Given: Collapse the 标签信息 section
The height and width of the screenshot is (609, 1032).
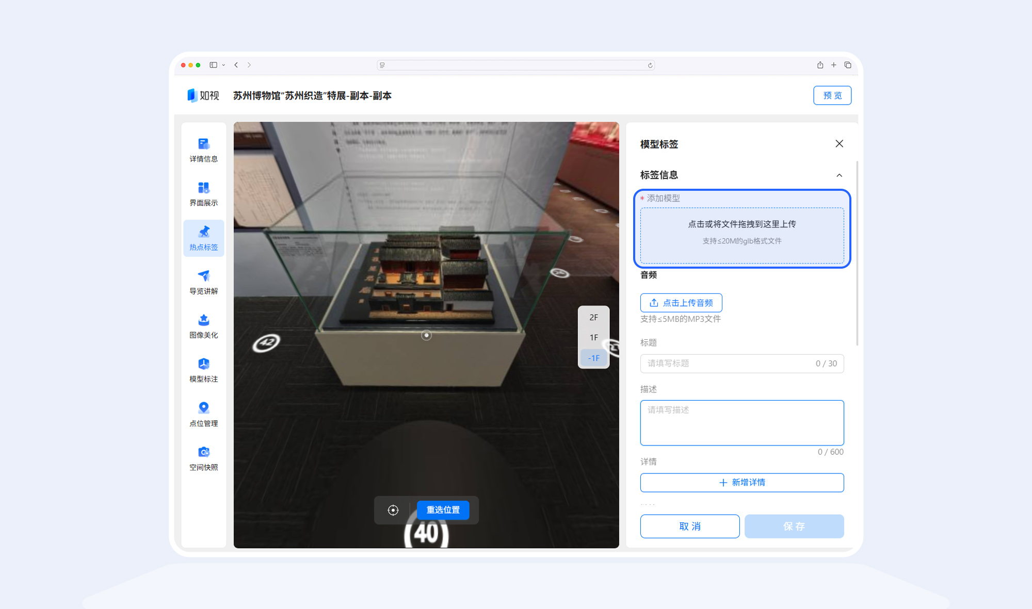Looking at the screenshot, I should 839,175.
